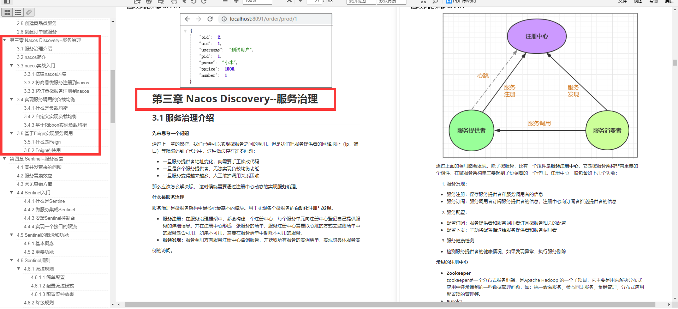Collapse the 3.4 实现服务调用的负载均衡 node
This screenshot has height=309, width=678.
pyautogui.click(x=12, y=99)
